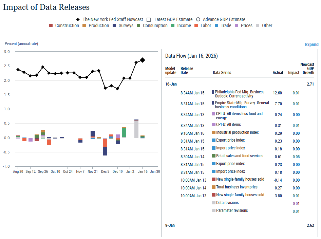Expand the 9-Jan model update row
321x239 pixels.
coord(170,225)
